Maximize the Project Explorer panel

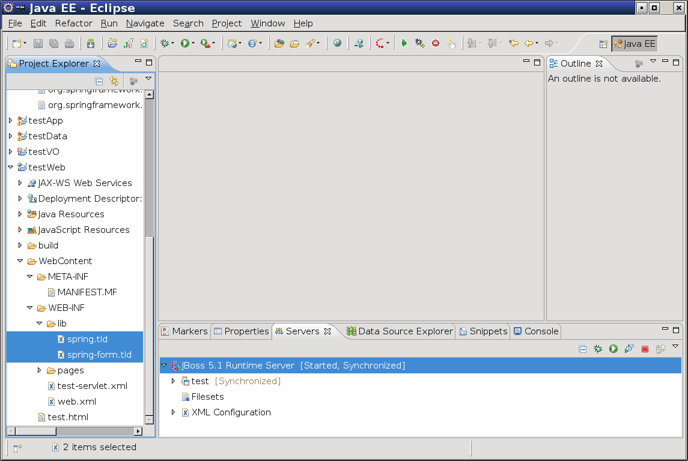pyautogui.click(x=149, y=62)
